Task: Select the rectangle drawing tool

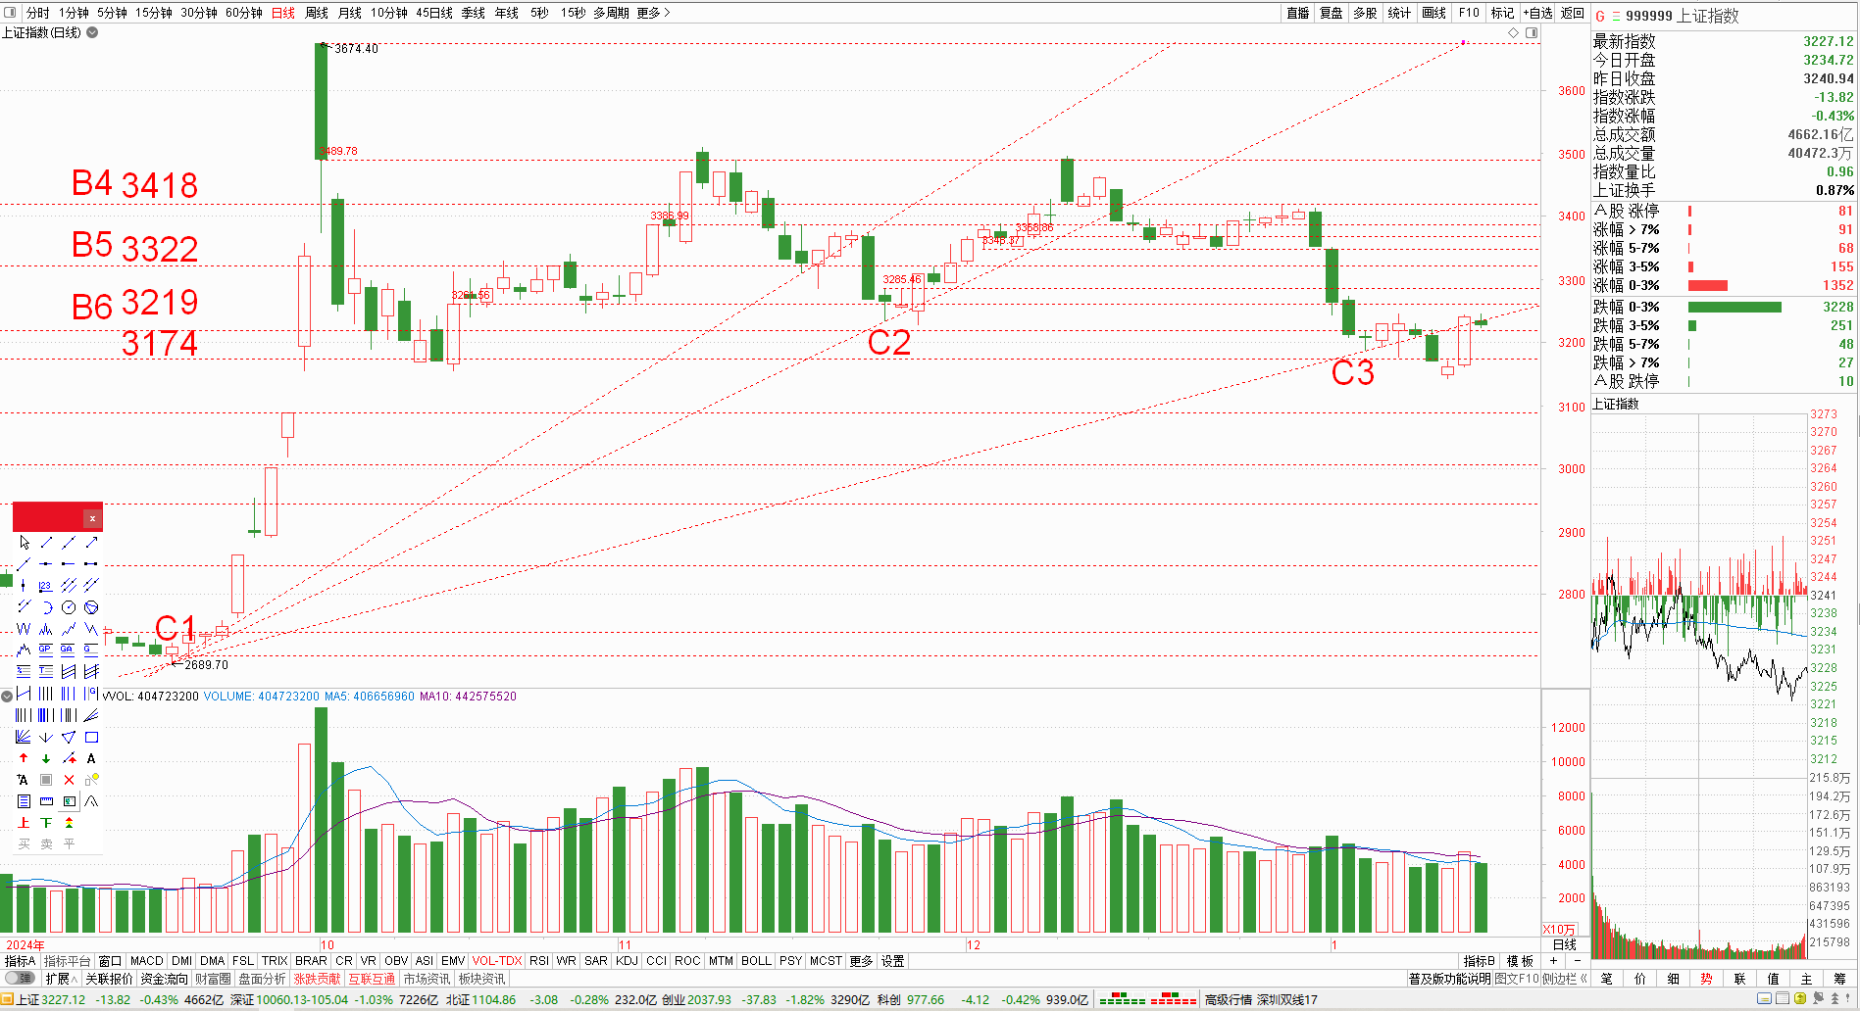Action: pyautogui.click(x=91, y=738)
